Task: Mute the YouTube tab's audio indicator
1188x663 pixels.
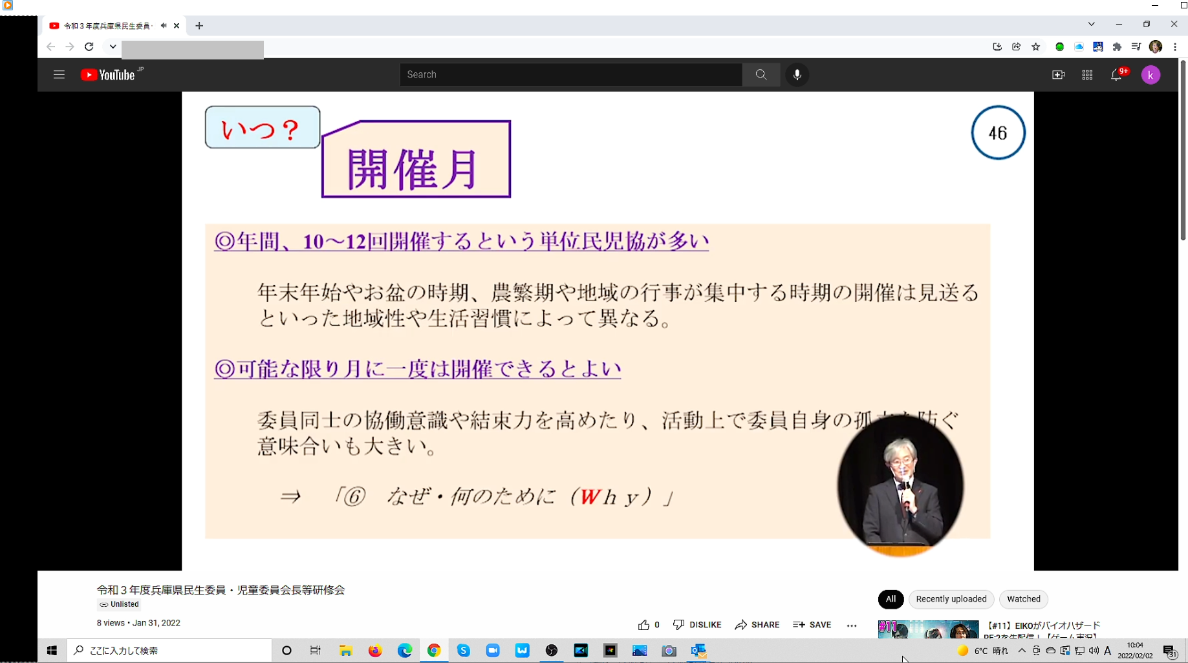Action: (x=164, y=26)
